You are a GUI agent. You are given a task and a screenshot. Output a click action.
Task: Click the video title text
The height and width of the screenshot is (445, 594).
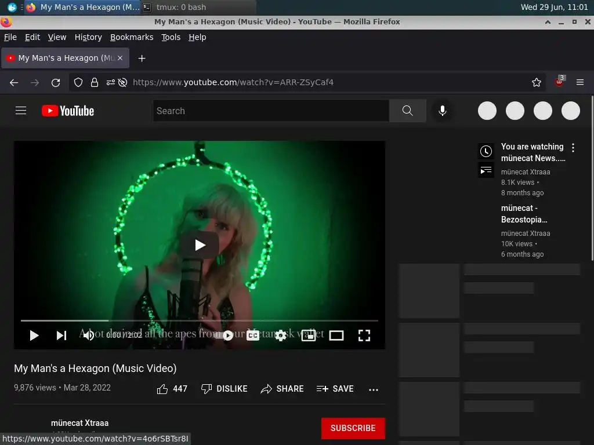point(96,369)
